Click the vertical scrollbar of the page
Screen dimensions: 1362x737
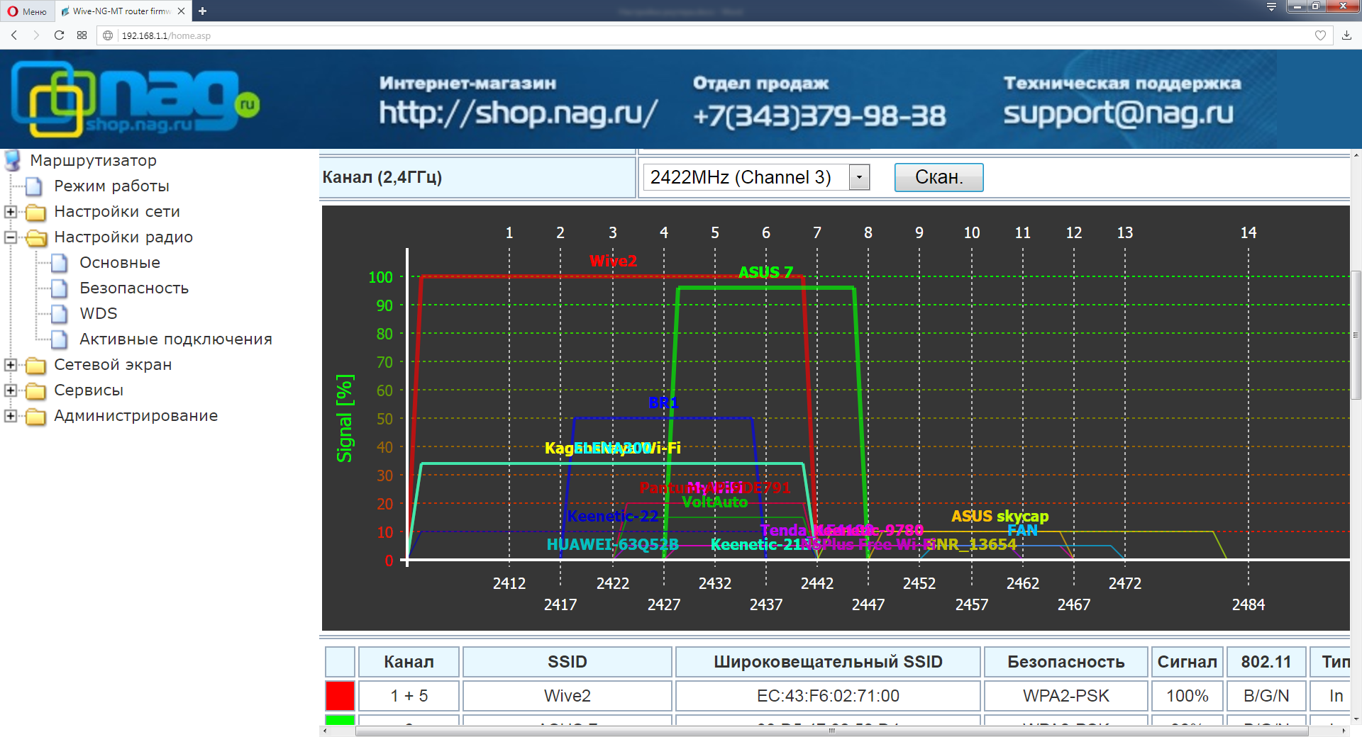click(1356, 335)
